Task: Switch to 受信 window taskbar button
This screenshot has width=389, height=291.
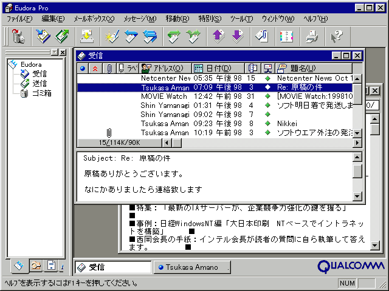Action: [113, 267]
